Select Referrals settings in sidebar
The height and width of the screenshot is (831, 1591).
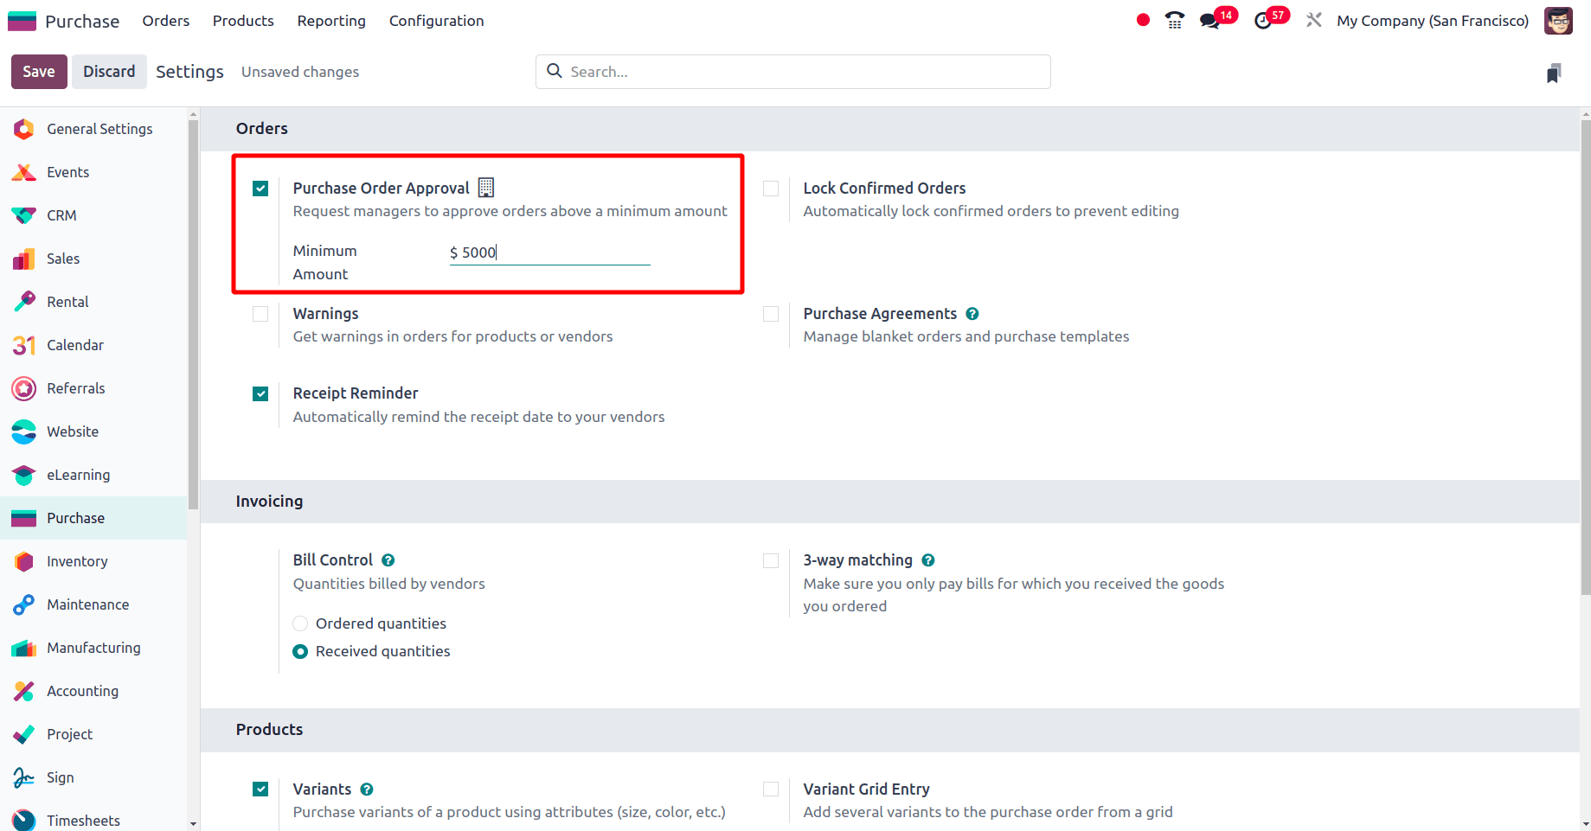[x=93, y=388]
